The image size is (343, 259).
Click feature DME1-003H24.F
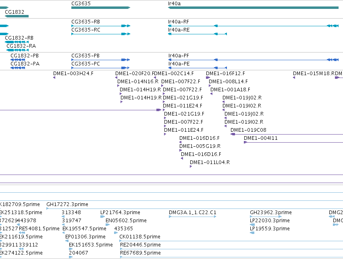[x=73, y=74]
